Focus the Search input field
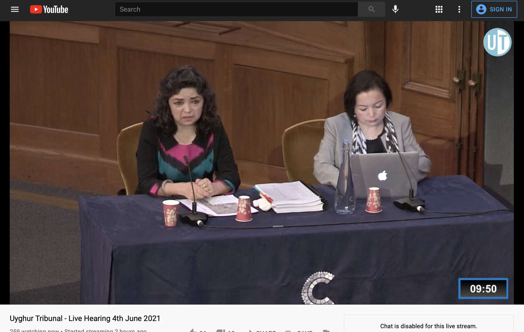This screenshot has height=332, width=524. 236,9
